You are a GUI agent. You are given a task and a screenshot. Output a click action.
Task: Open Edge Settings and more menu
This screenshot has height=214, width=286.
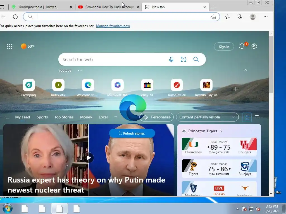click(265, 17)
